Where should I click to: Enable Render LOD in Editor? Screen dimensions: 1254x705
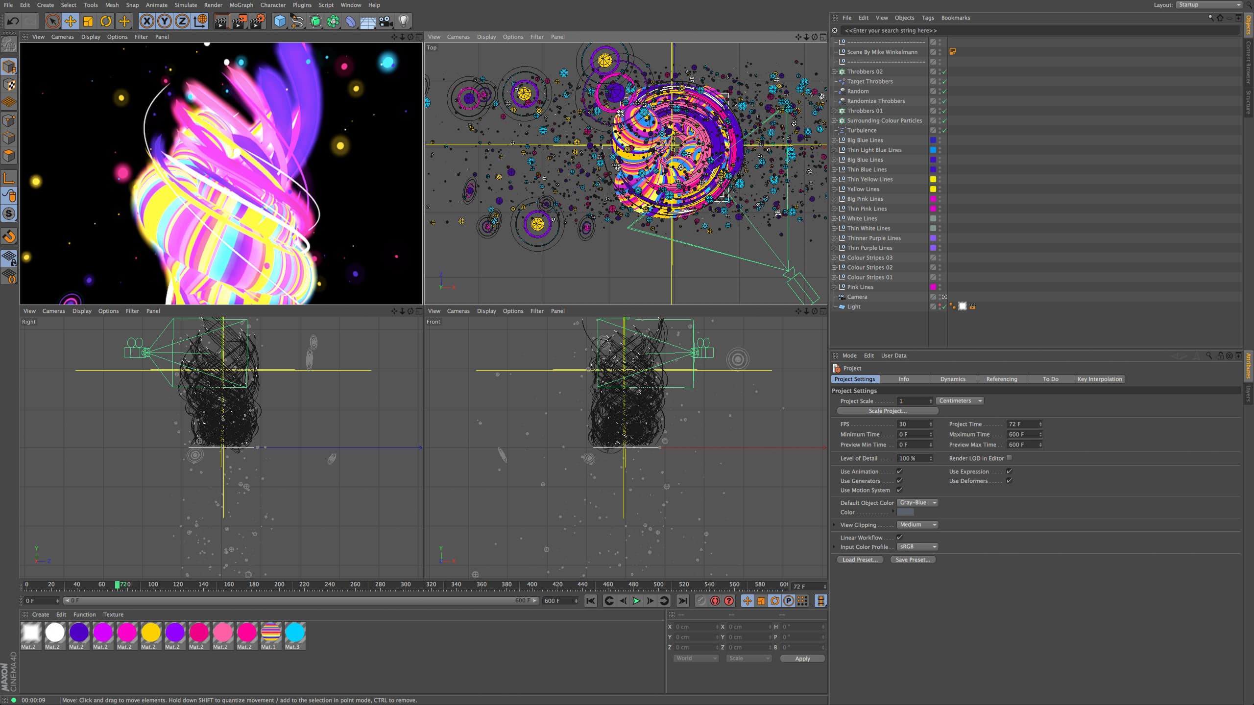1009,458
